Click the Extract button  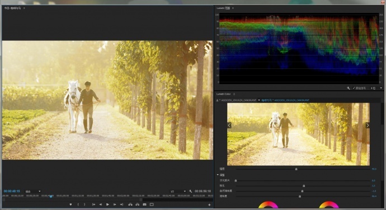138,204
